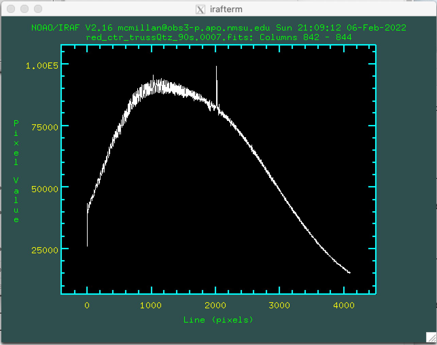Image resolution: width=437 pixels, height=345 pixels.
Task: Click the Pixel Value y-axis label
Action: tap(16, 171)
